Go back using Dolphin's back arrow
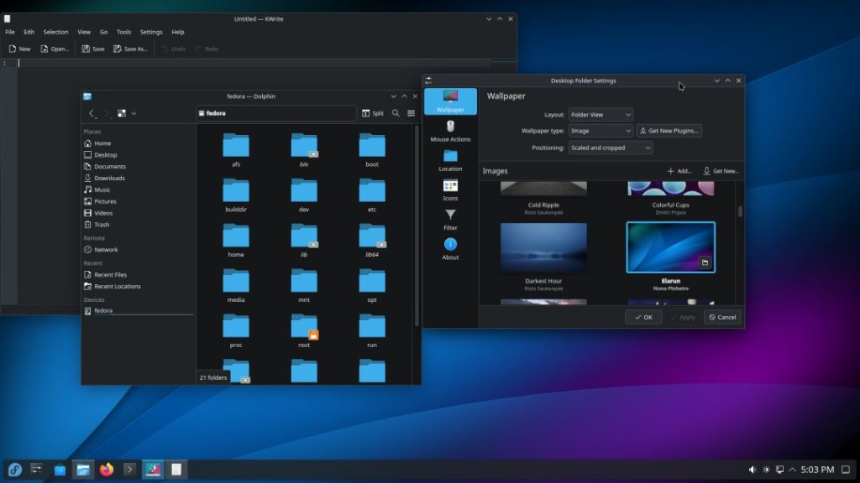This screenshot has width=860, height=483. (x=92, y=113)
